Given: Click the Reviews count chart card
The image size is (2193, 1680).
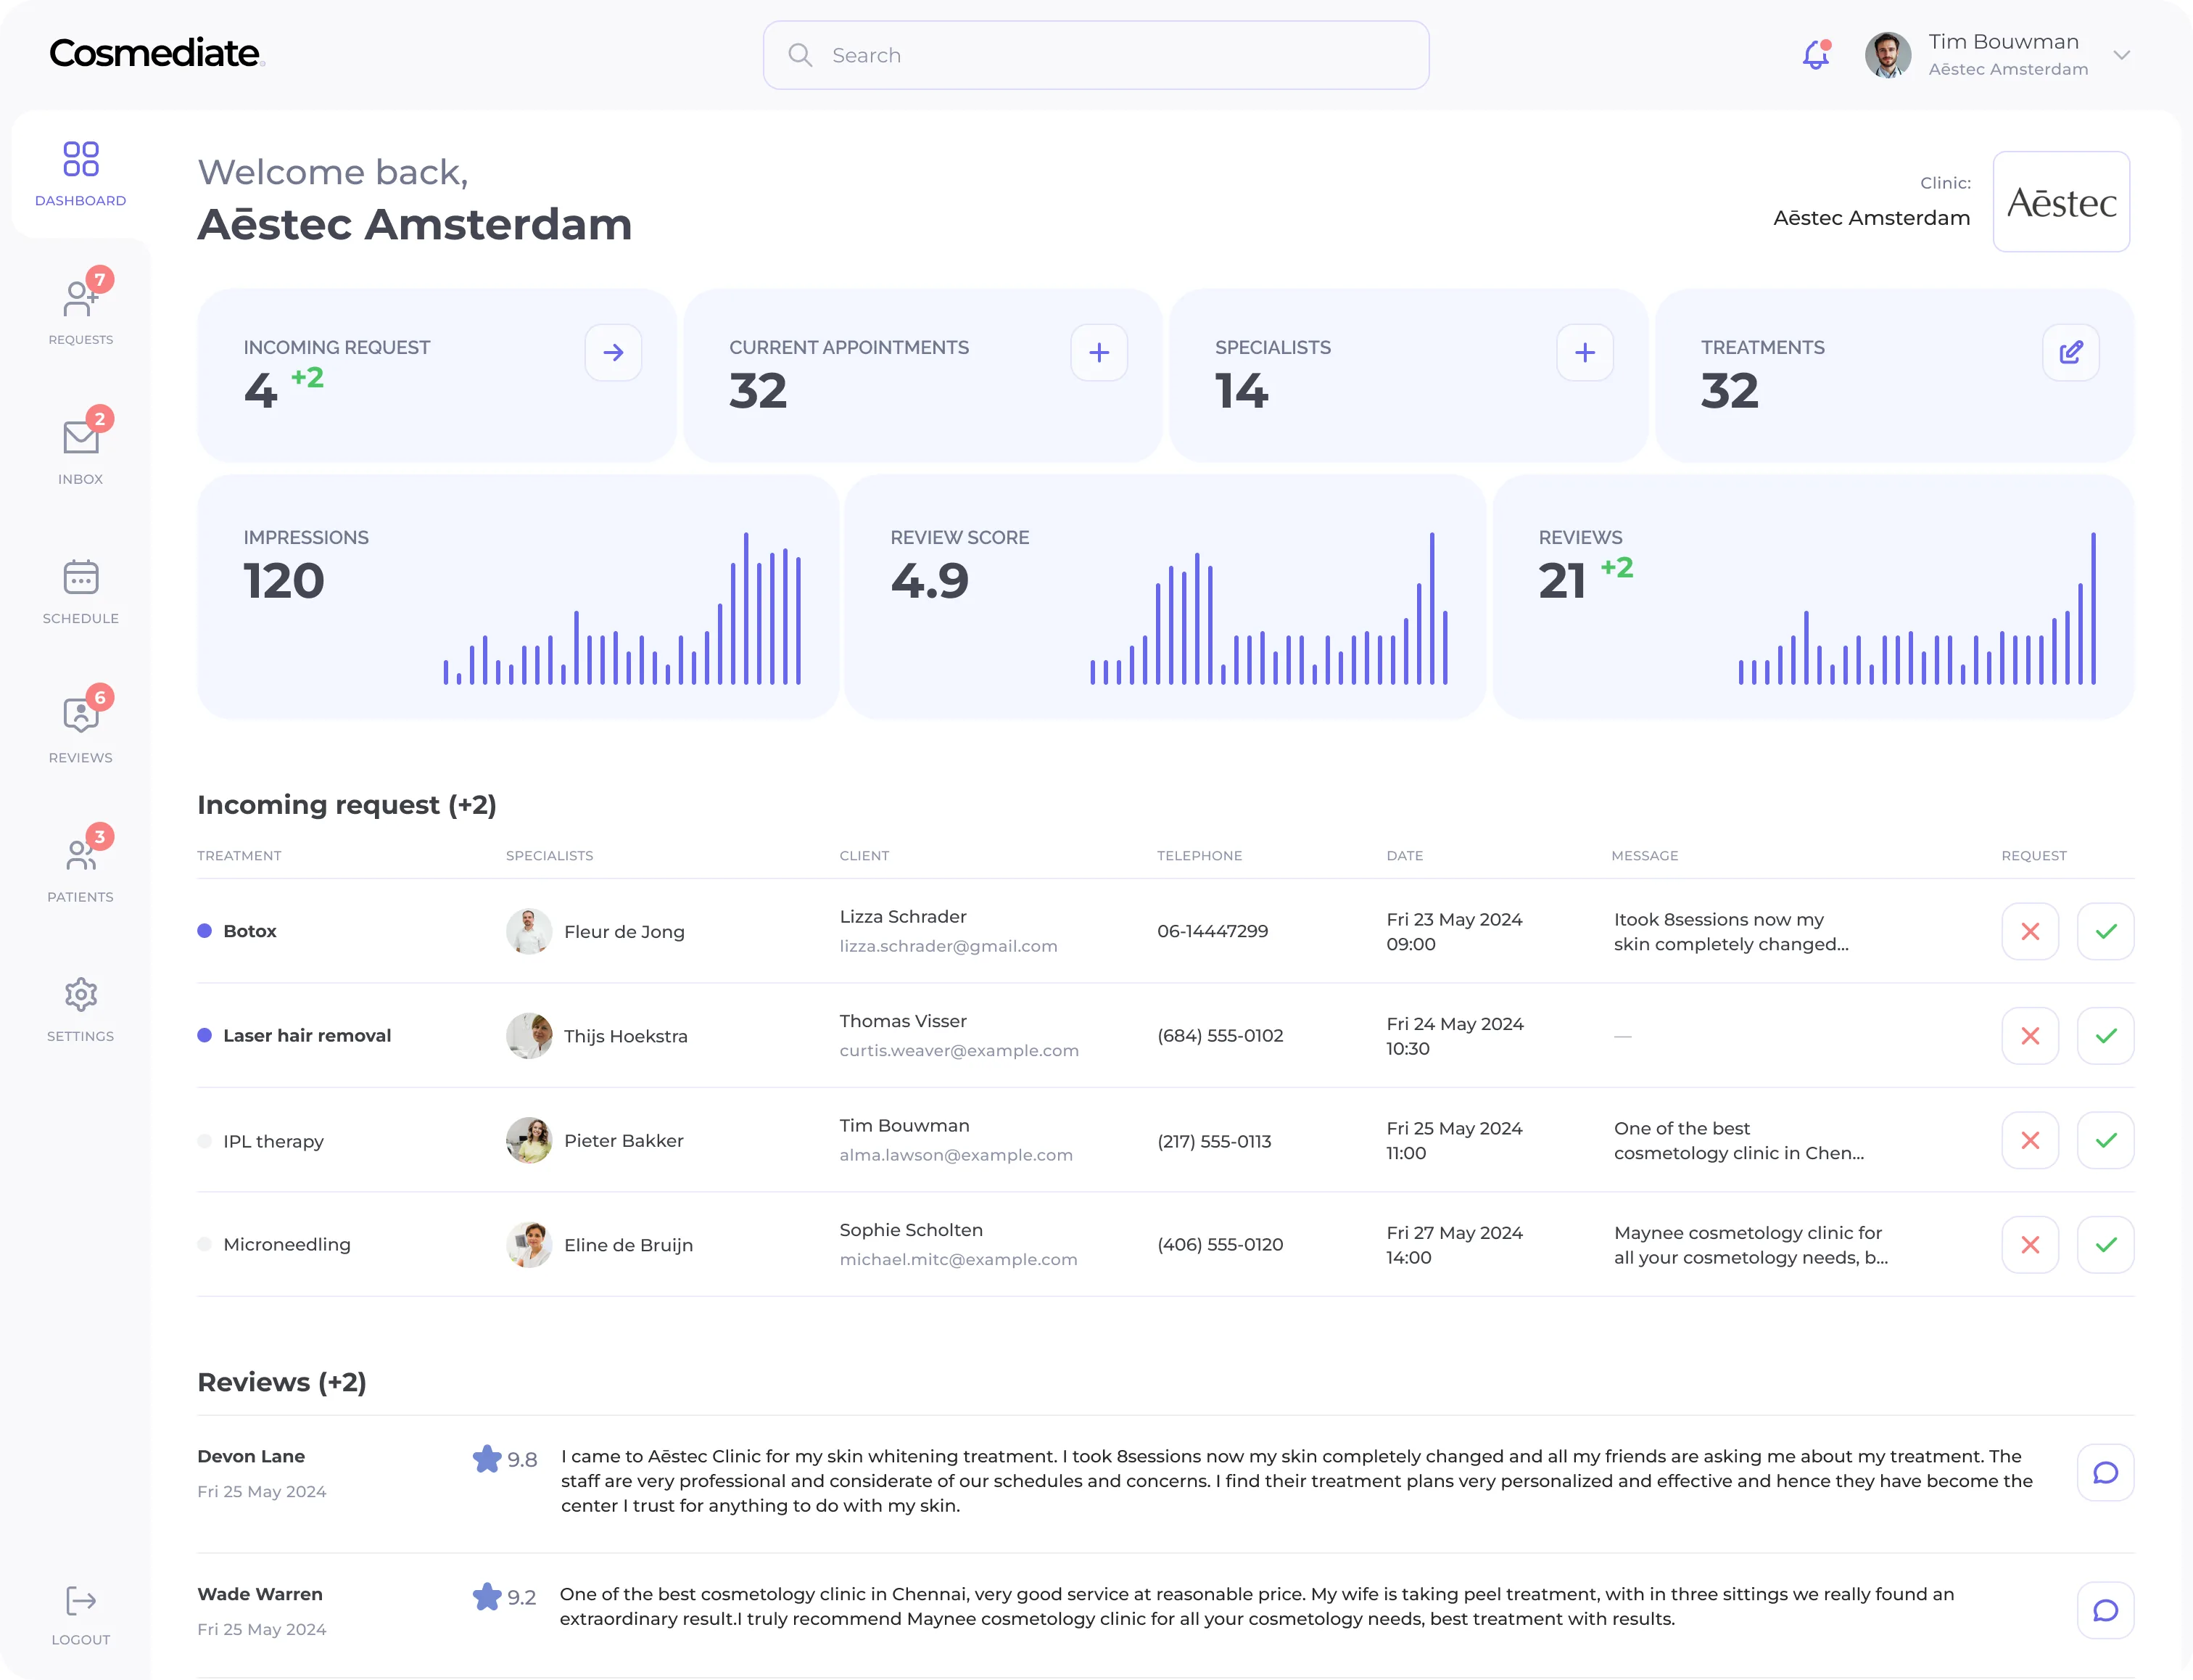Looking at the screenshot, I should [x=1813, y=597].
